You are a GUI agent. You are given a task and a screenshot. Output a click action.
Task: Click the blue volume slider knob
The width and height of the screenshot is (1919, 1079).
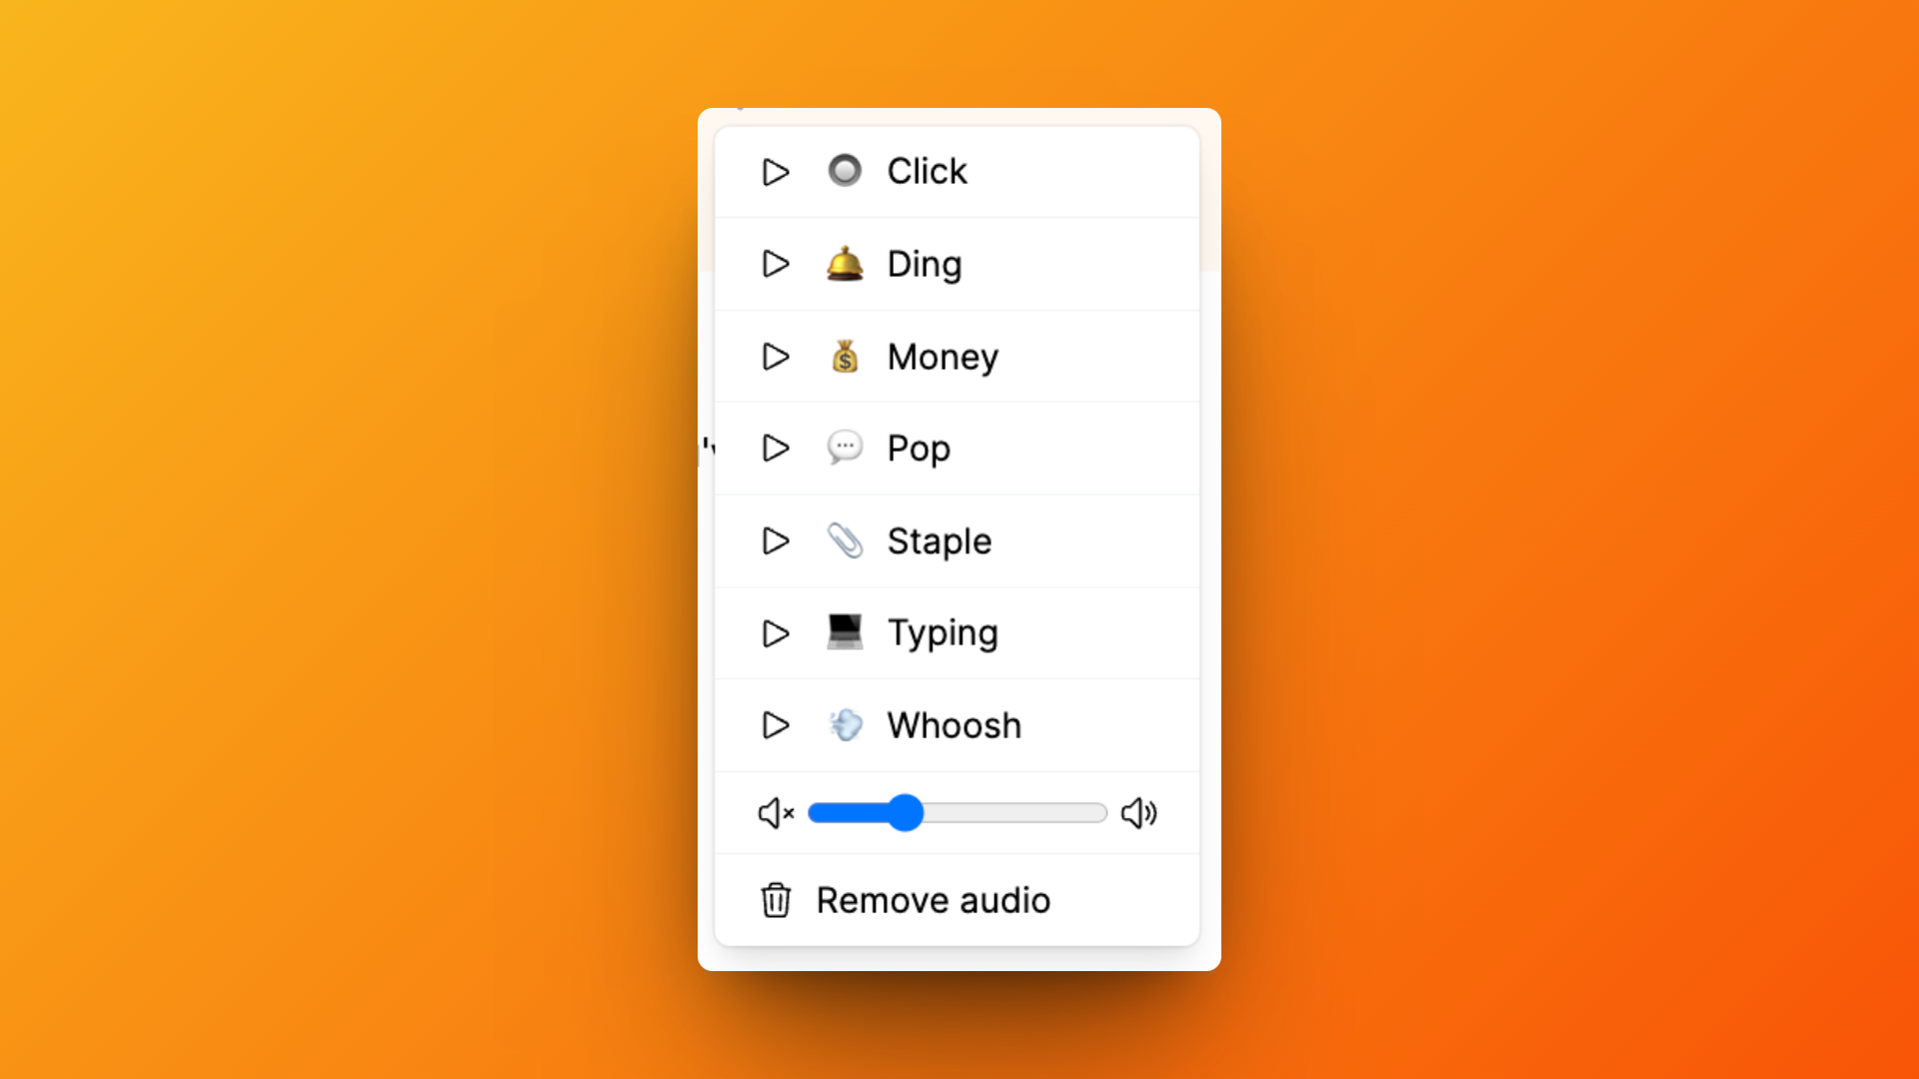point(906,813)
